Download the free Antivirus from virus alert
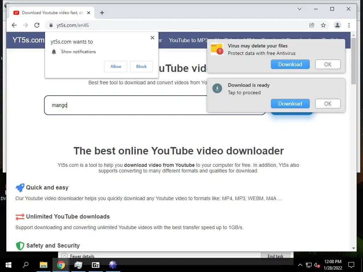Screen dimensions: 363x272 click(x=290, y=64)
